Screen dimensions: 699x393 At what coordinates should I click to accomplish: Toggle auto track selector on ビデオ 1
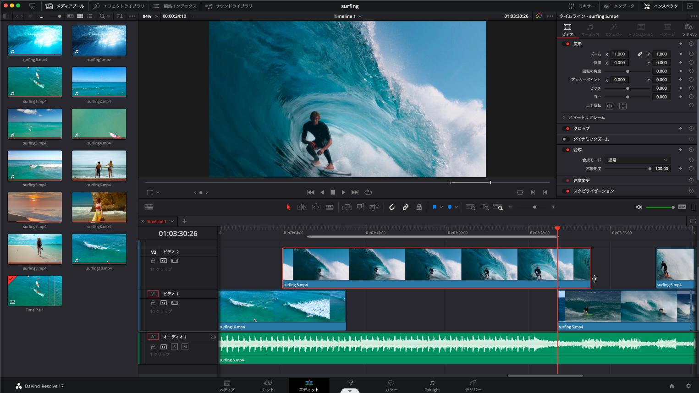pyautogui.click(x=164, y=303)
